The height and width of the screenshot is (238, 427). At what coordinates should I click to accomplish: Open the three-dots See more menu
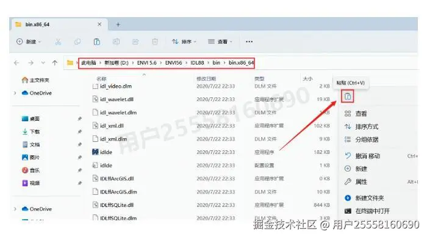pos(249,41)
